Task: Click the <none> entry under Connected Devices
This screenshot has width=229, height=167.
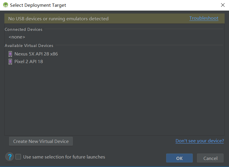Action: 17,37
